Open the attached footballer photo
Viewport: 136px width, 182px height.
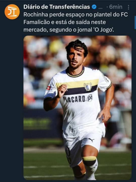click(77, 108)
